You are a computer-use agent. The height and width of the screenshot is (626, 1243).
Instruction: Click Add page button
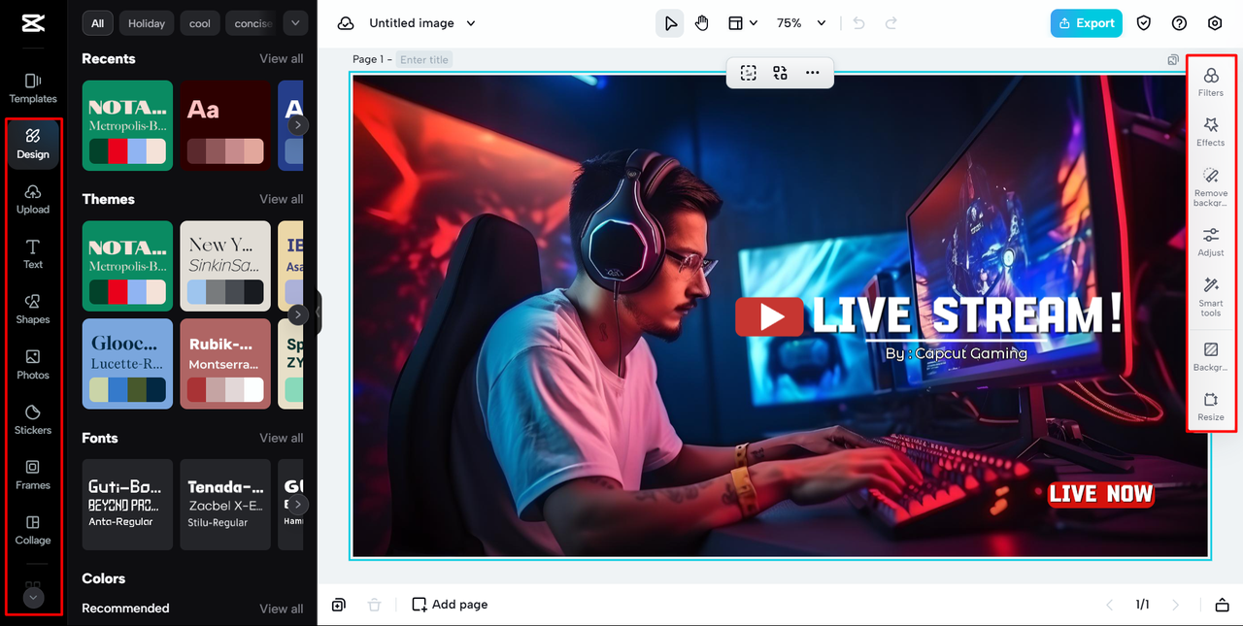tap(450, 605)
